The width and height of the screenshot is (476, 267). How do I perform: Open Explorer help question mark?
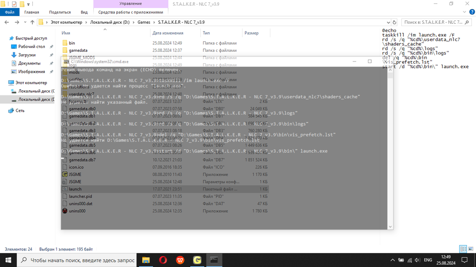[472, 12]
